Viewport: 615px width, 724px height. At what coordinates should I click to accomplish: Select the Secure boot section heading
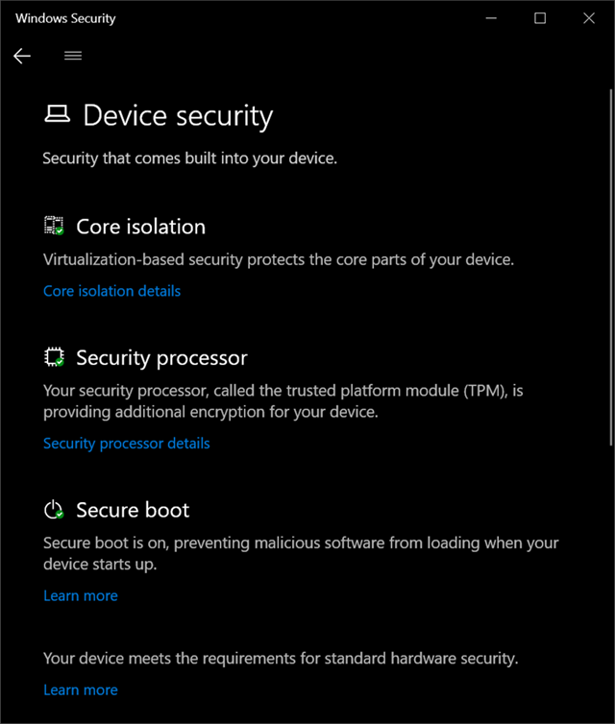tap(133, 510)
